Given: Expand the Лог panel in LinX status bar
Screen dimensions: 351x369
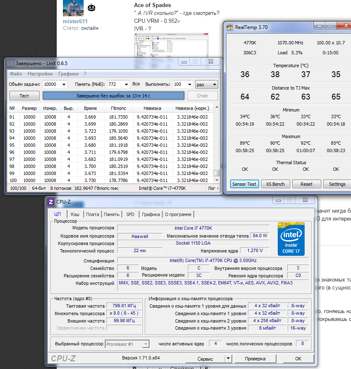Looking at the screenshot, I should click(x=213, y=188).
